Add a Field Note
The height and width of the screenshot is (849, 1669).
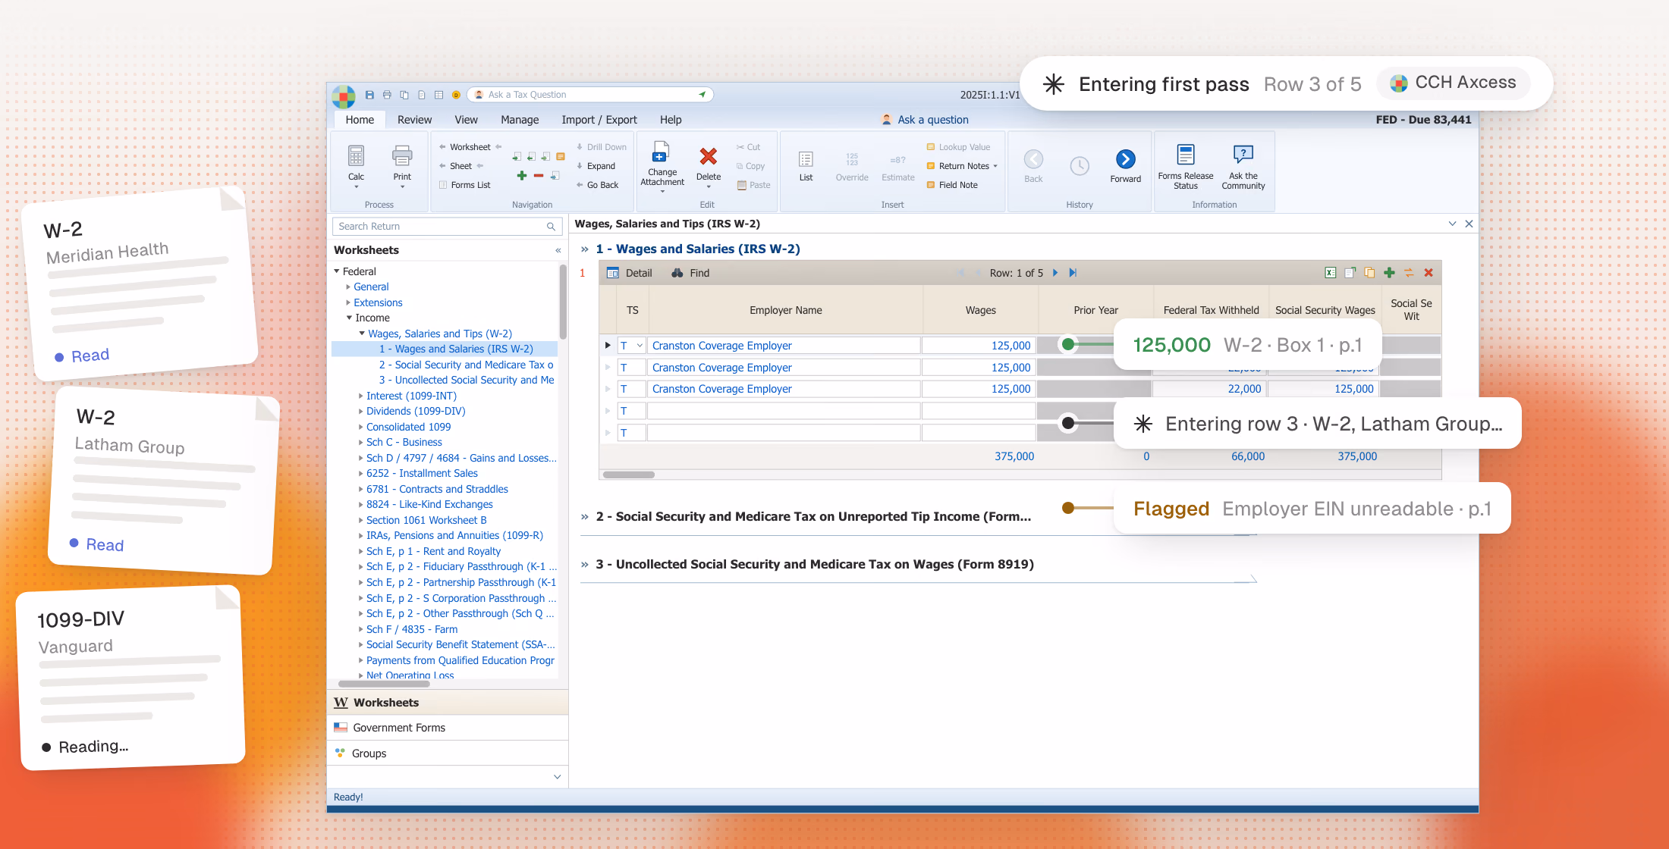[952, 185]
